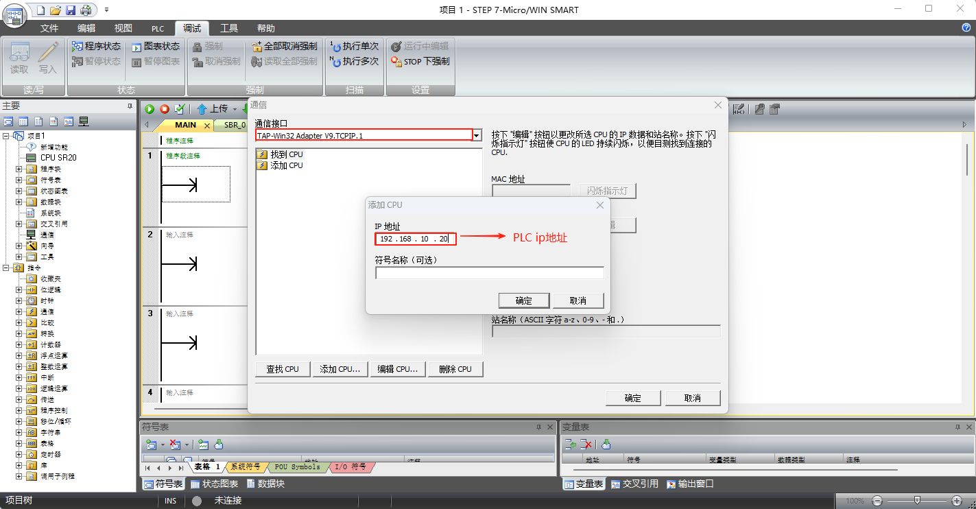Click the insert row icon in 变量表 toolbar
This screenshot has width=976, height=509.
point(571,445)
